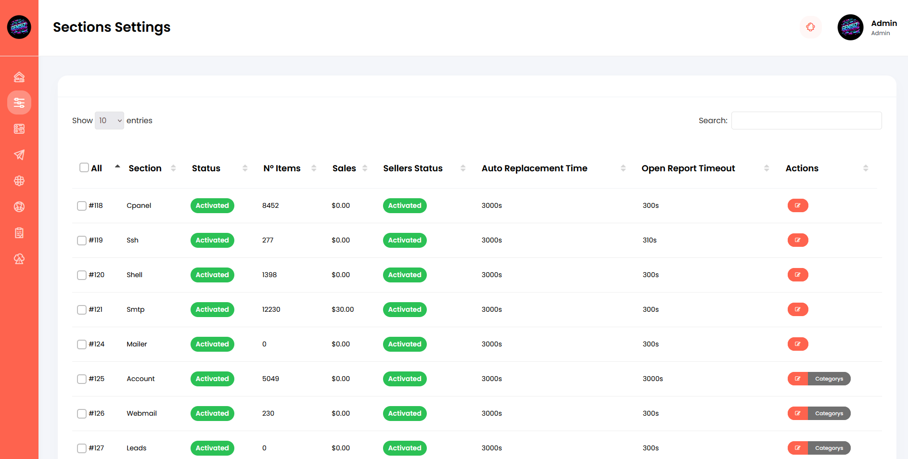Click the sliders settings sidebar icon
The height and width of the screenshot is (459, 908).
click(x=19, y=103)
